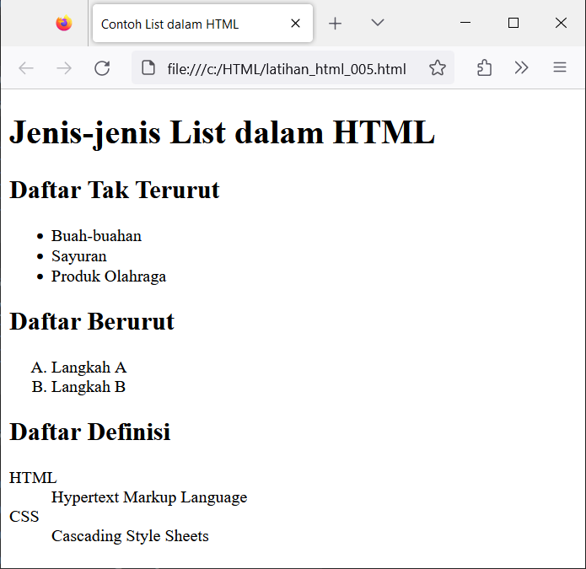Click heading 'Daftar Tak Terurut'
586x569 pixels.
tap(115, 190)
